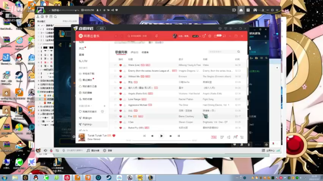
Task: Add a new playlist with the plus icon
Action: click(105, 106)
